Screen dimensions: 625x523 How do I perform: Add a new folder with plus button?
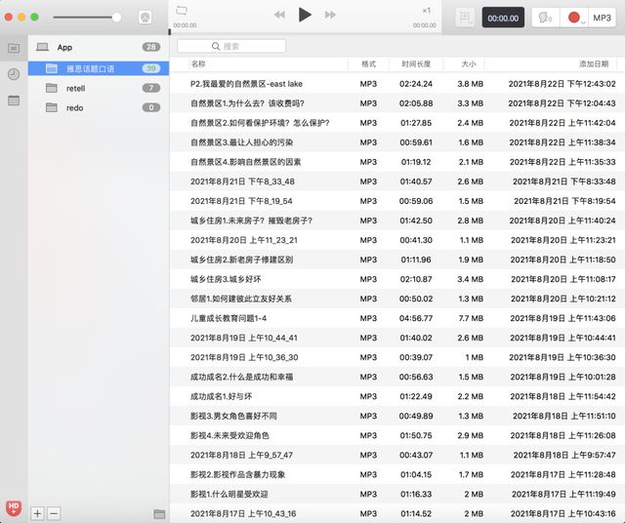click(37, 513)
